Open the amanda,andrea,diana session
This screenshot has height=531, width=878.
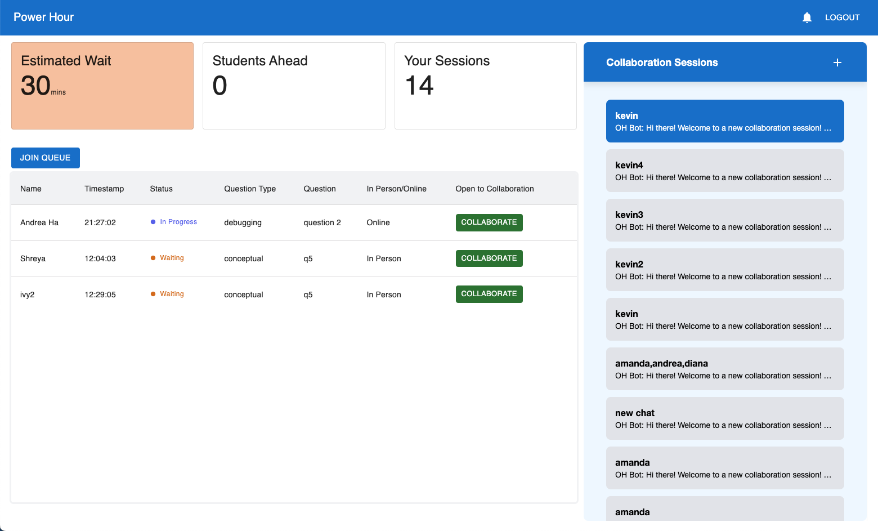click(x=725, y=369)
